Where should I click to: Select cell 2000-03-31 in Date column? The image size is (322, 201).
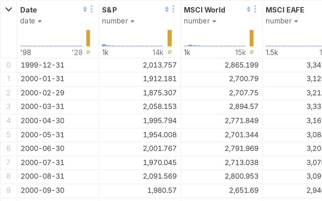(43, 107)
